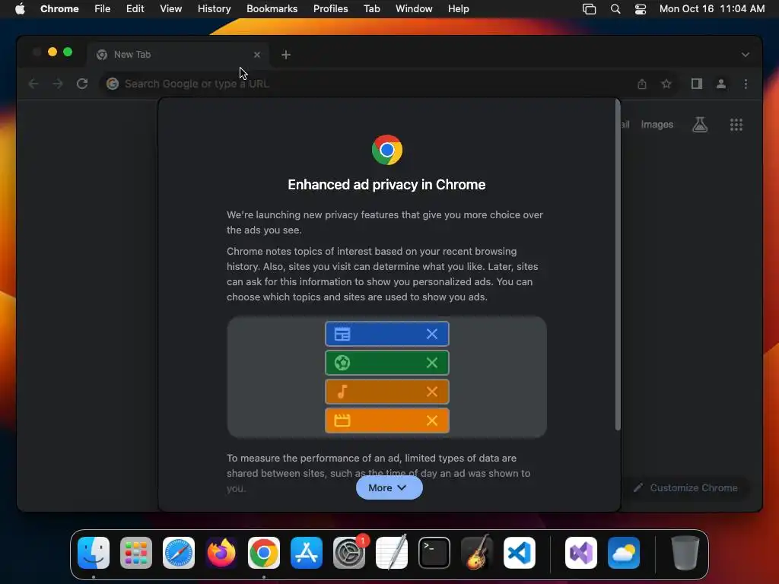Viewport: 779px width, 584px height.
Task: Bookmark this tab with the star icon
Action: (x=666, y=84)
